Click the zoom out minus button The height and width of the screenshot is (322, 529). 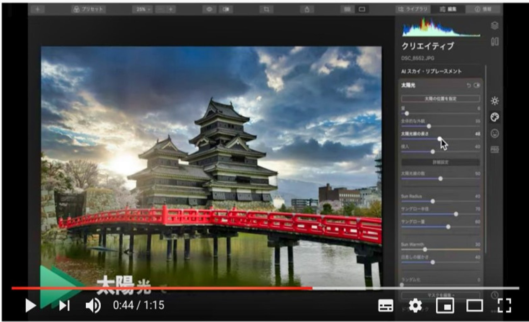tap(161, 9)
